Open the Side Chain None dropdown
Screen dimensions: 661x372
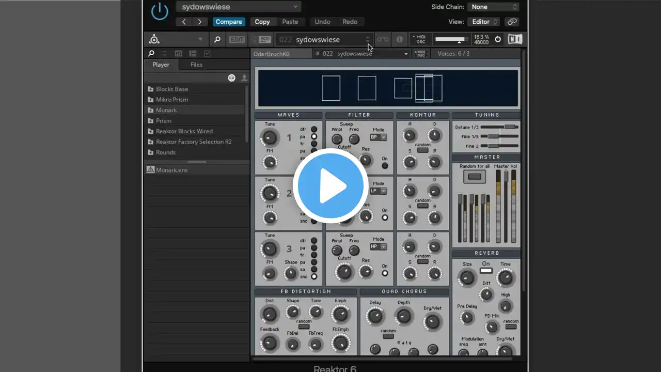[493, 7]
